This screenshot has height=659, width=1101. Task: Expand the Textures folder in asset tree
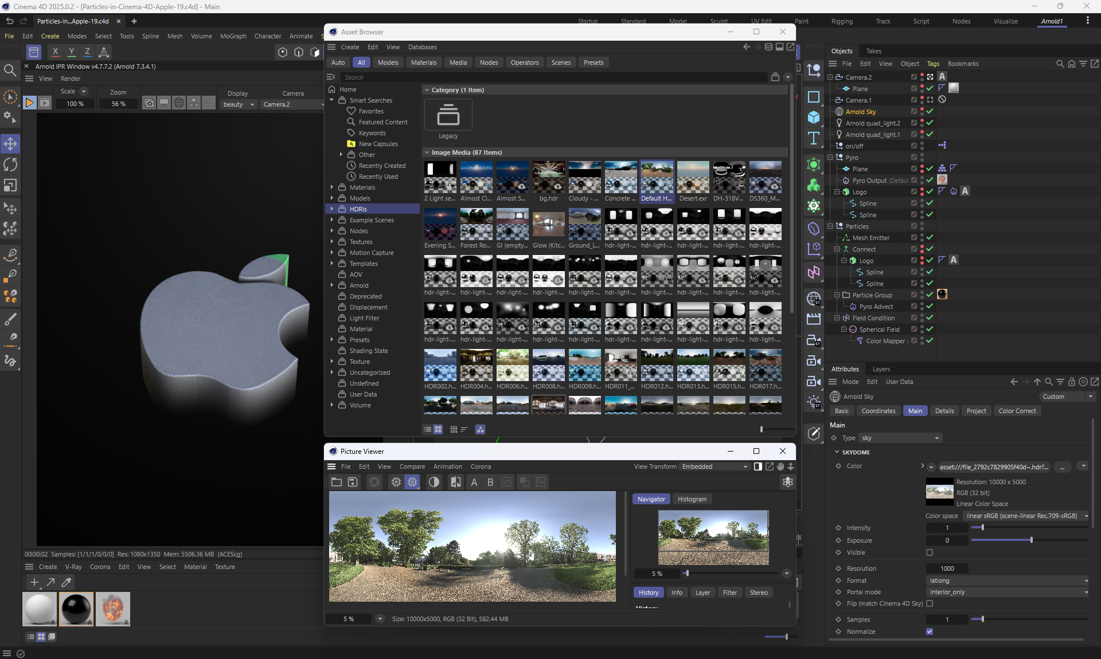pos(332,242)
